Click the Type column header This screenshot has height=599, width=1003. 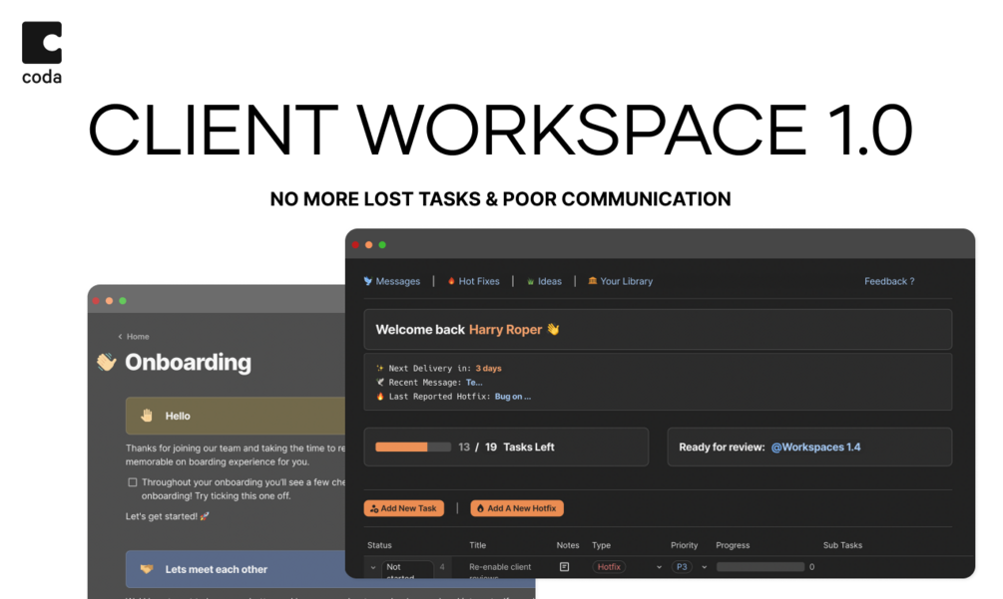[601, 545]
